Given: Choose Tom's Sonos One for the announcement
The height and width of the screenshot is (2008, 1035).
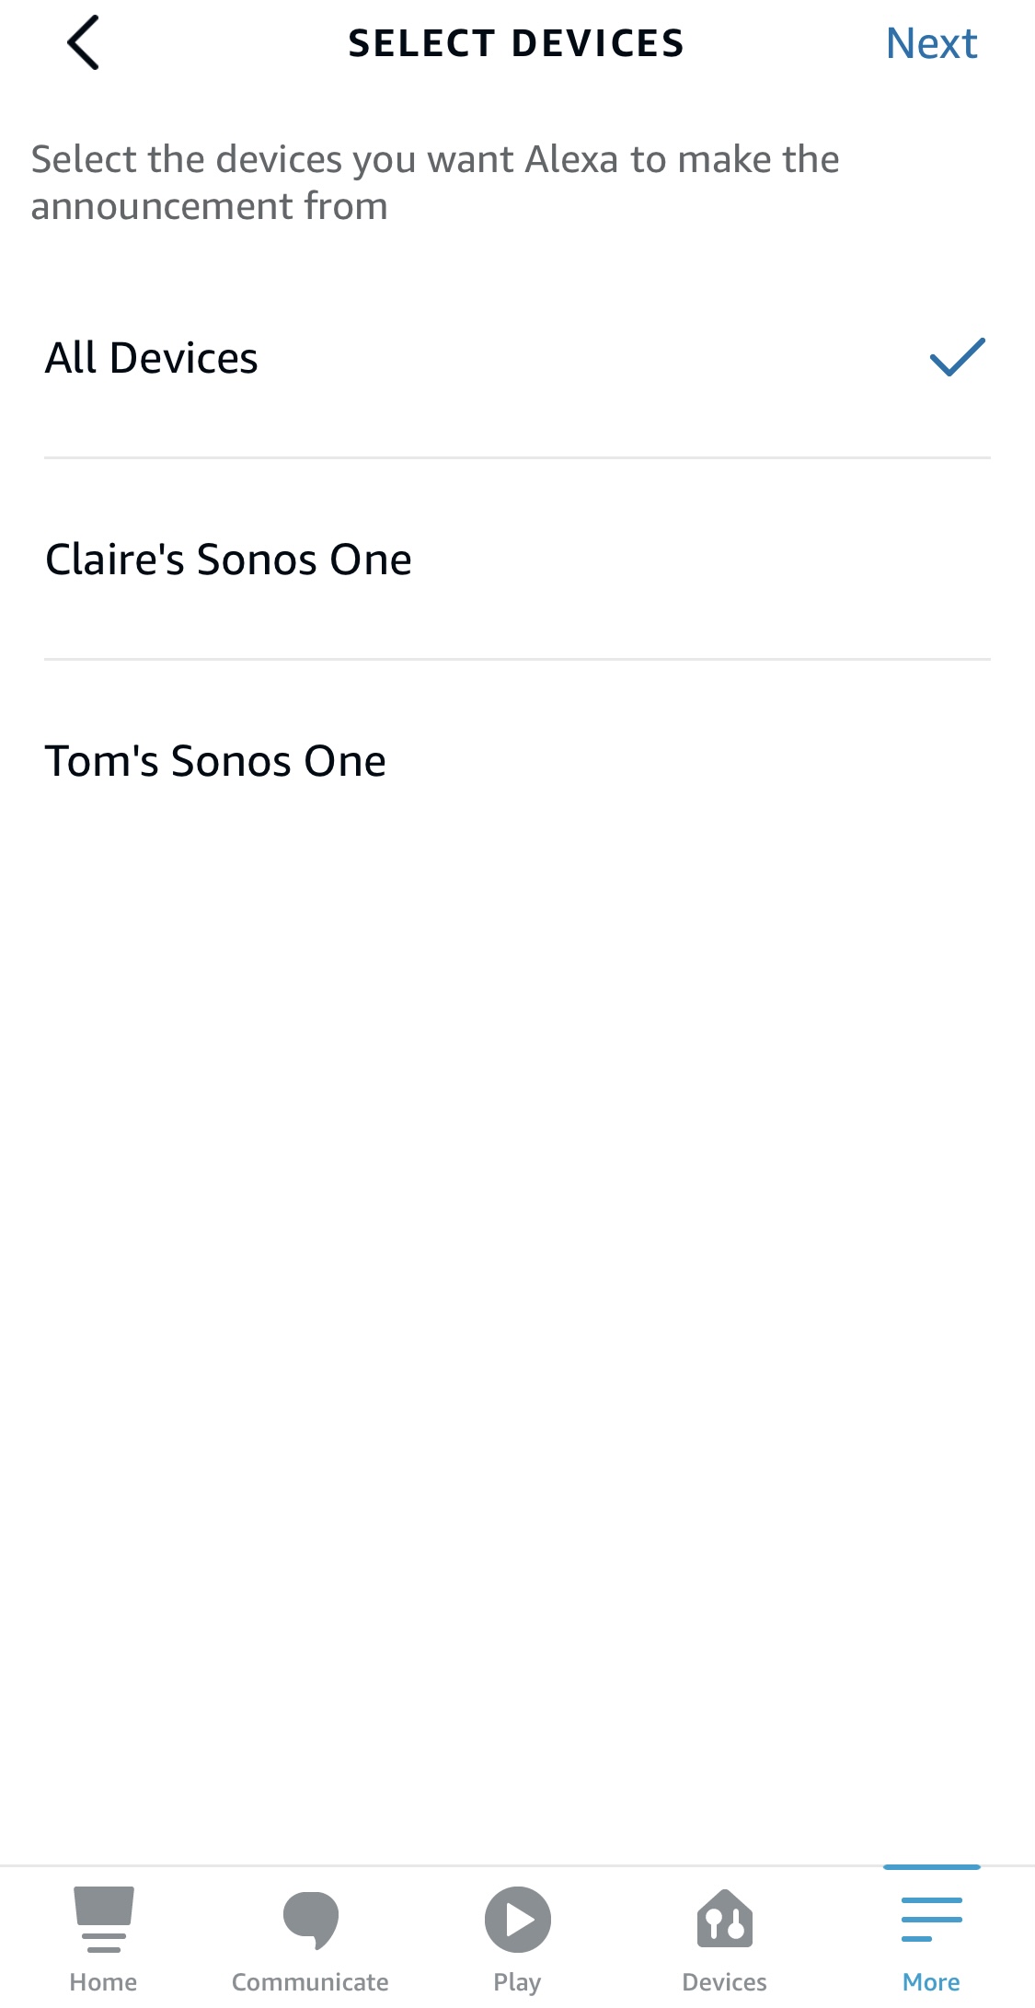Looking at the screenshot, I should tap(215, 761).
